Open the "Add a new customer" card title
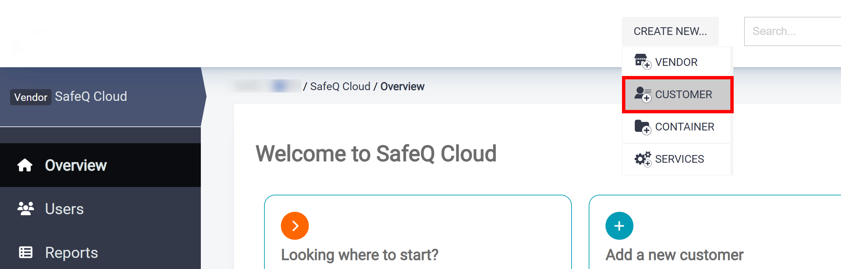The width and height of the screenshot is (841, 269). coord(674,255)
